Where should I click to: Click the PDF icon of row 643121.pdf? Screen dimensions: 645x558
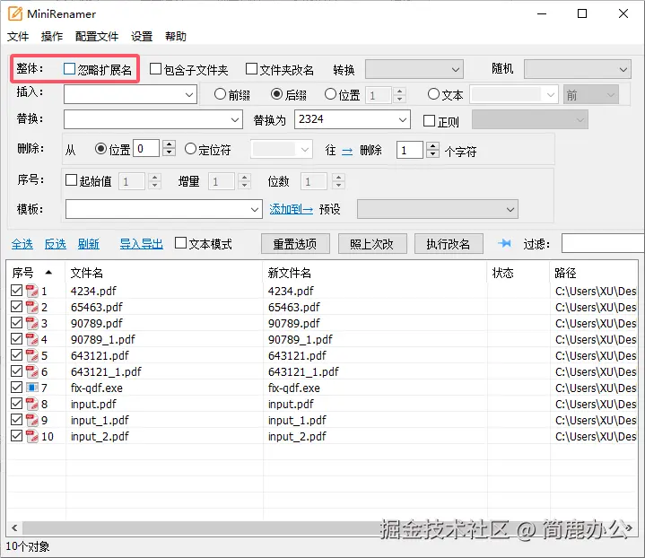pos(31,355)
